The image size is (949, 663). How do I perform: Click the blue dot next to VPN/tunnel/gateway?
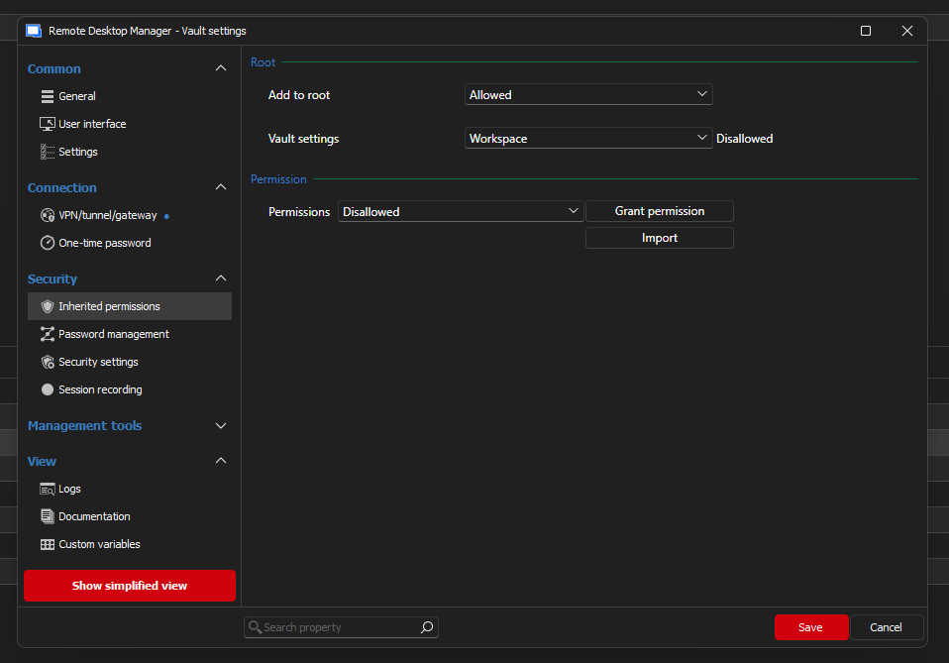click(x=166, y=216)
